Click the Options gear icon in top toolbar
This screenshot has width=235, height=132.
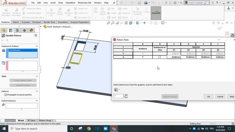tap(175, 3)
